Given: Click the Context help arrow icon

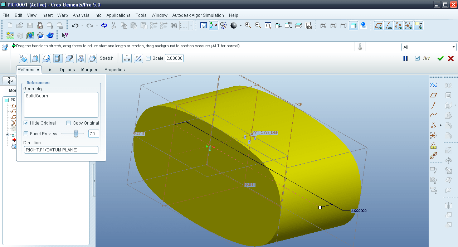Looking at the screenshot, I should [65, 35].
